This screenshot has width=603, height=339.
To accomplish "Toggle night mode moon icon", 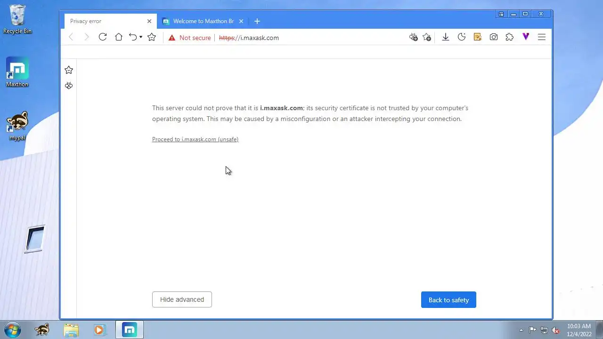I will click(462, 37).
